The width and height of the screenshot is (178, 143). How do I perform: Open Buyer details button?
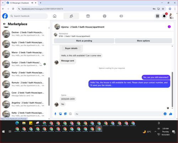[71, 48]
